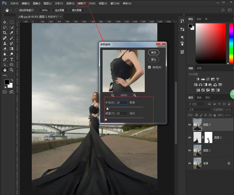Select the Blur tool
Viewport: 234px width, 195px height.
click(5, 54)
